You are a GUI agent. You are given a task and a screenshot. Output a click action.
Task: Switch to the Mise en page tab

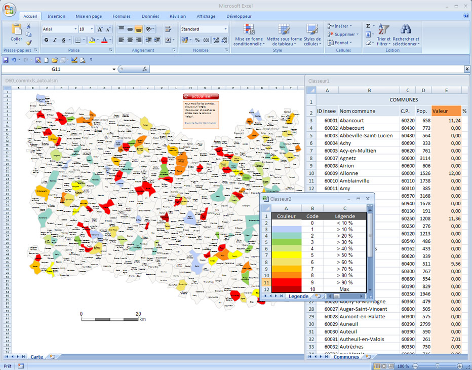[89, 16]
